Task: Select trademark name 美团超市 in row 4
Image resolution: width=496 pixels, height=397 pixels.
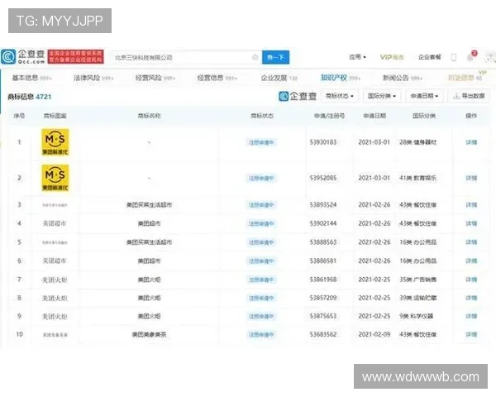Action: (x=149, y=224)
